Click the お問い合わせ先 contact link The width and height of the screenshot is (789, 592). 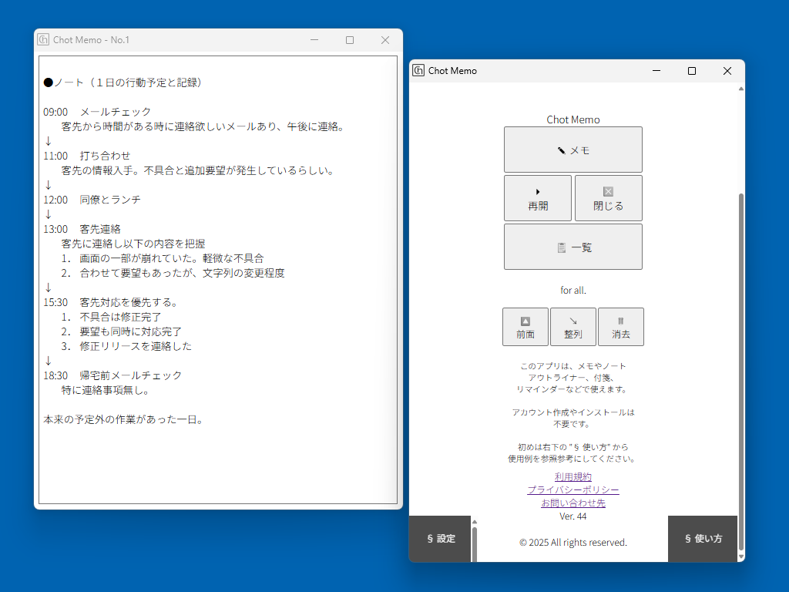pos(572,503)
